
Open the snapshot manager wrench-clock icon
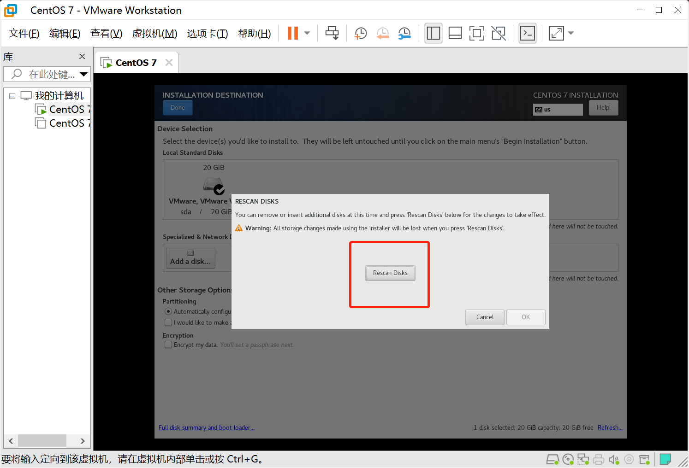(404, 33)
